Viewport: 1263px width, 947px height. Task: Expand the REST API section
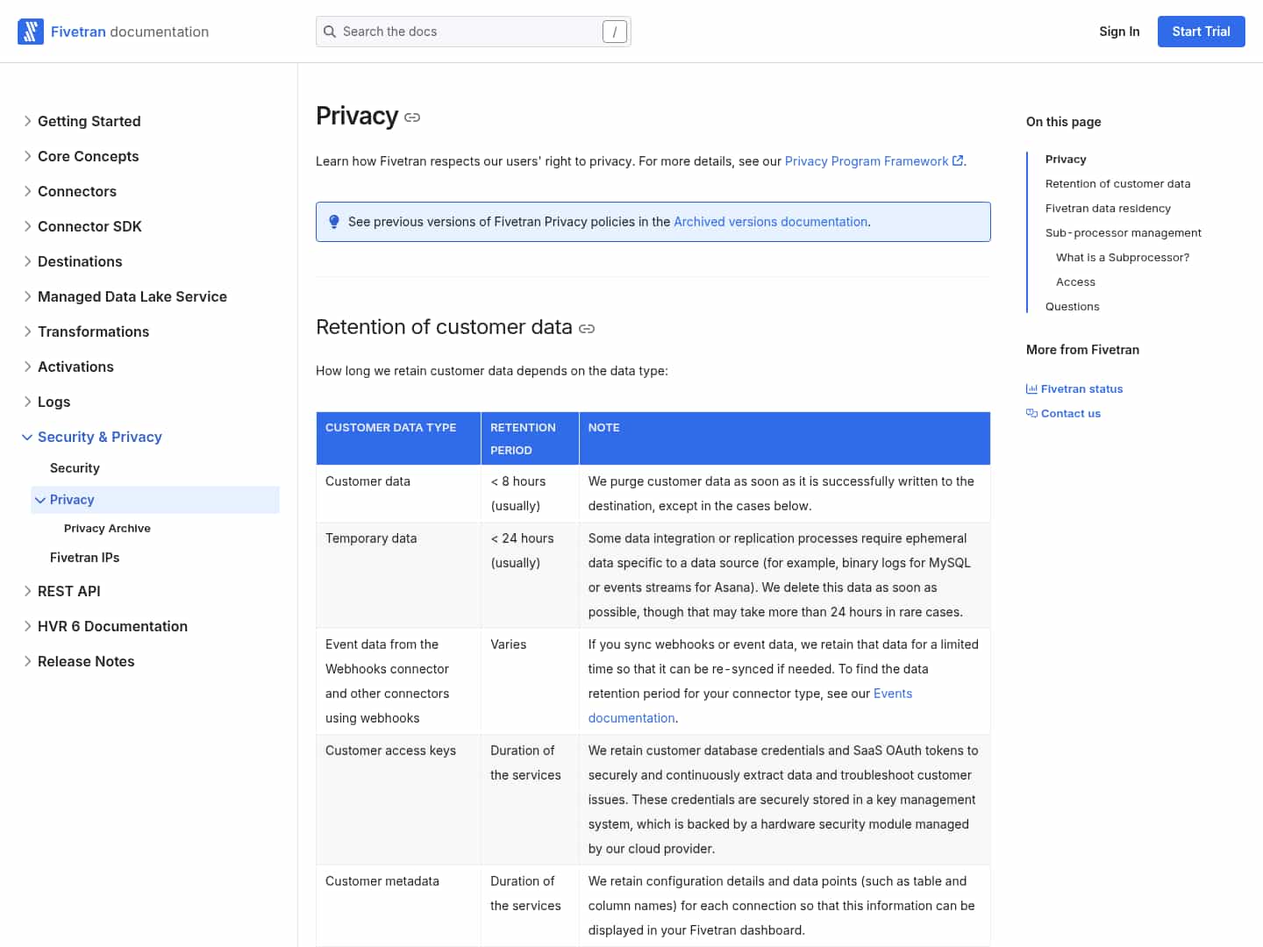coord(28,591)
